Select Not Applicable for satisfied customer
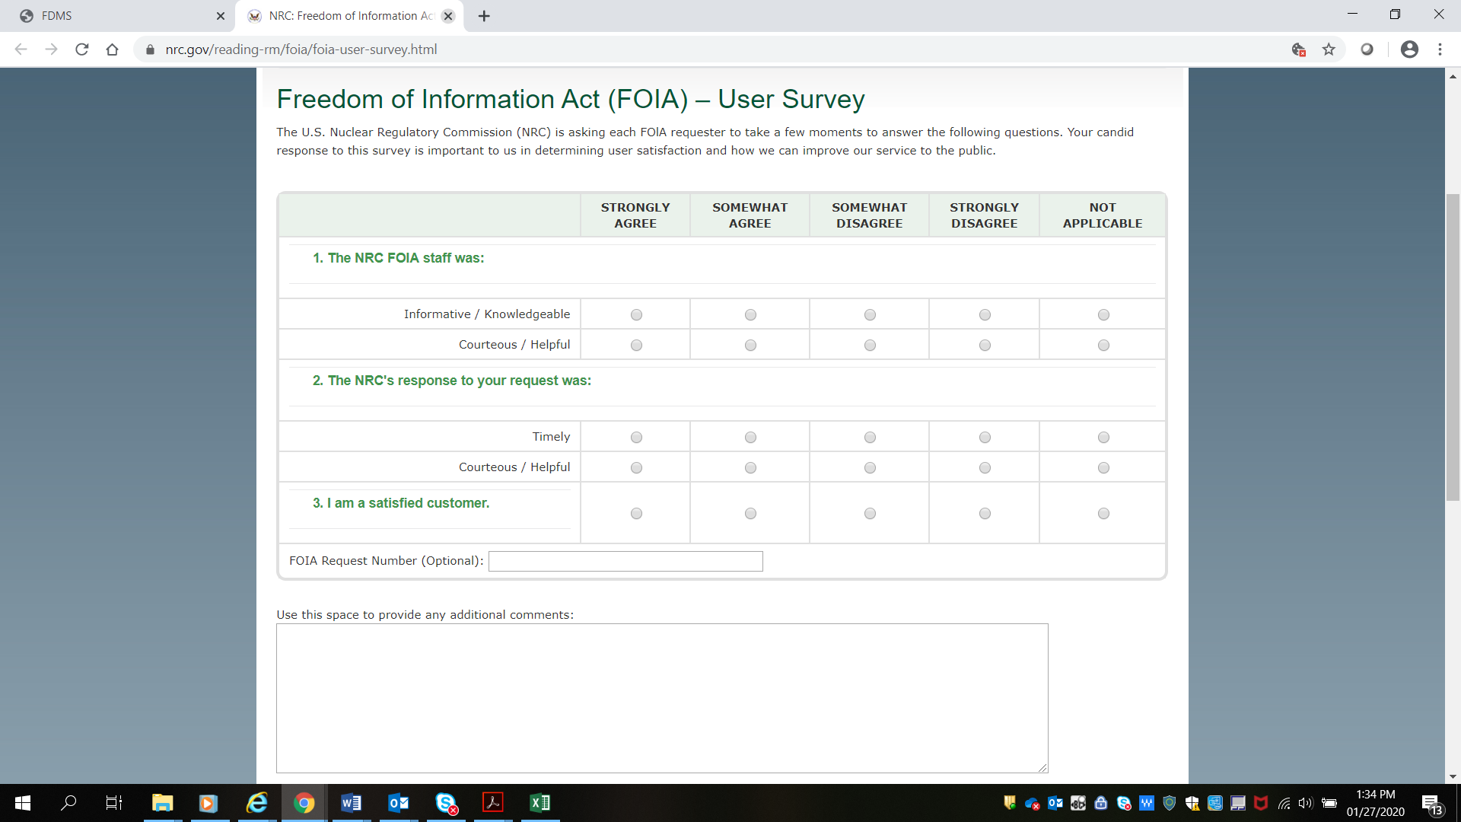 [x=1103, y=514]
